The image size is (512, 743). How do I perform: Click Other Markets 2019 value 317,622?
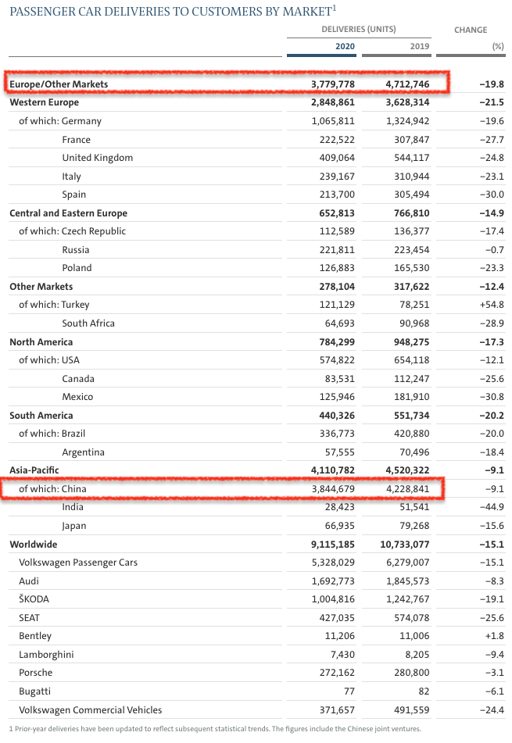click(411, 287)
